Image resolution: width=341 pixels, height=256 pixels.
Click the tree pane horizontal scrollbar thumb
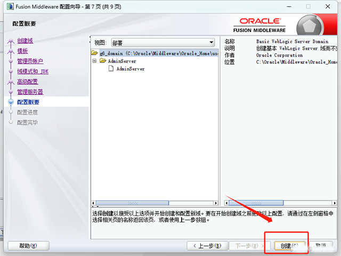point(132,203)
